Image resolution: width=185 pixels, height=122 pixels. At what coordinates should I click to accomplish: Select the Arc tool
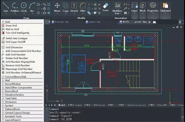[32, 7]
